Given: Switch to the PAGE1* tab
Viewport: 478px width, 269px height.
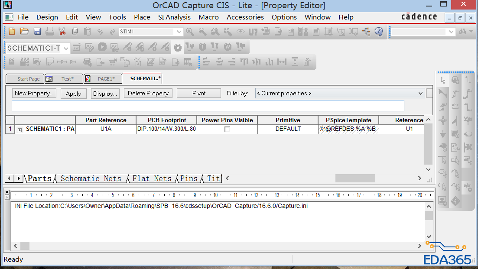Looking at the screenshot, I should tap(103, 78).
